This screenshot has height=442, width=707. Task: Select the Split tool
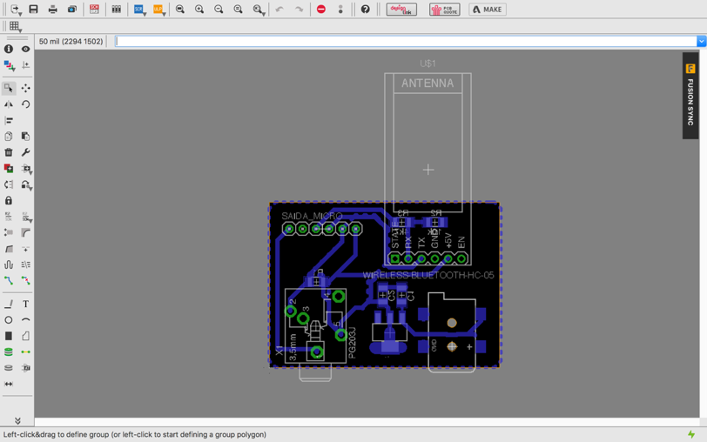[9, 249]
